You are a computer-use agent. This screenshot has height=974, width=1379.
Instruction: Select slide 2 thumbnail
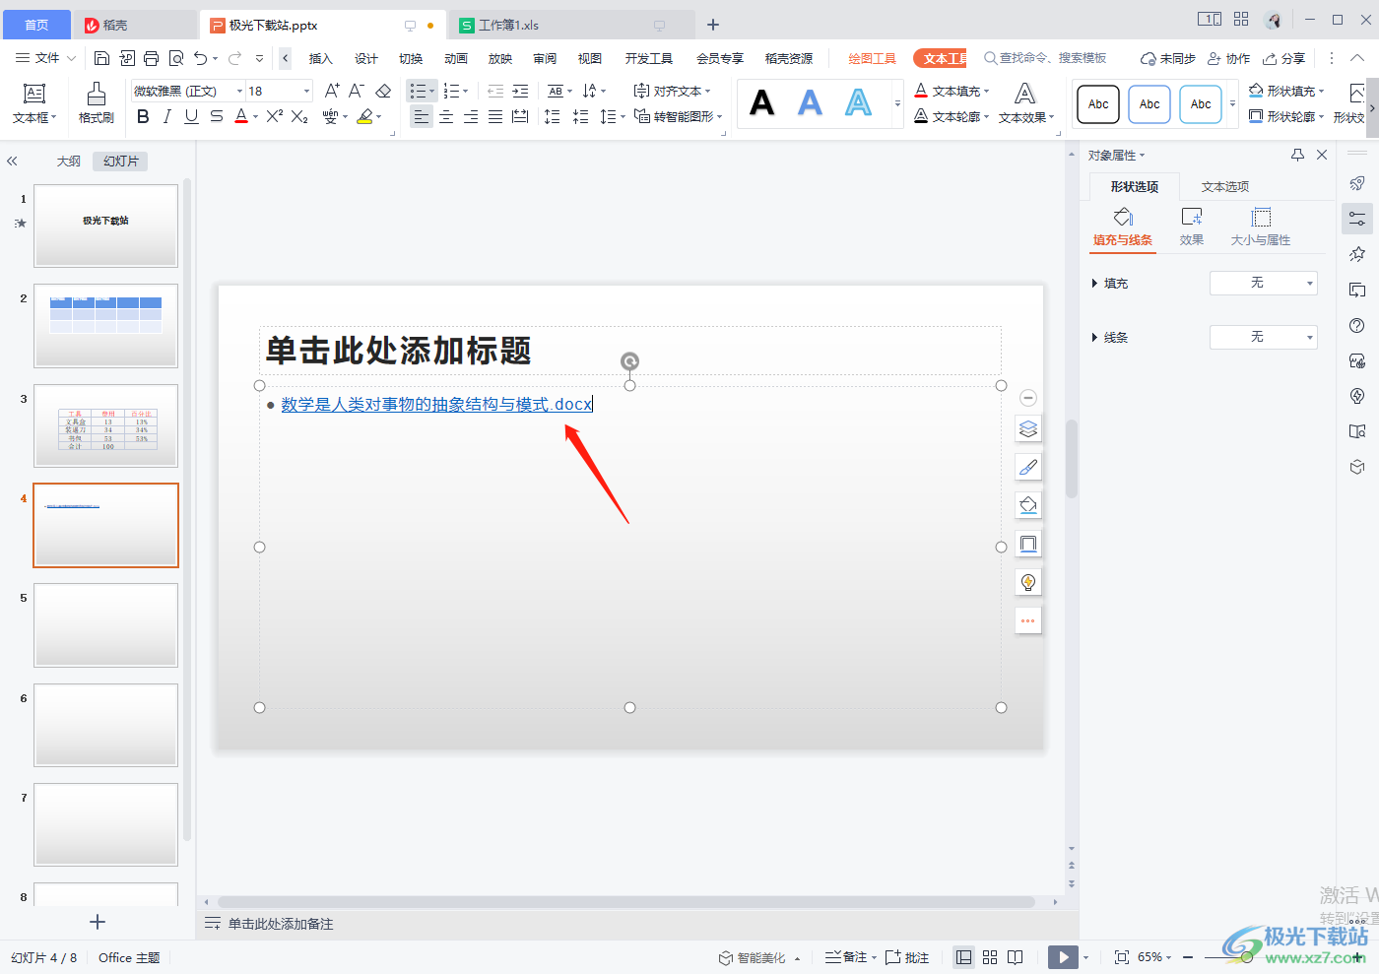click(x=106, y=325)
